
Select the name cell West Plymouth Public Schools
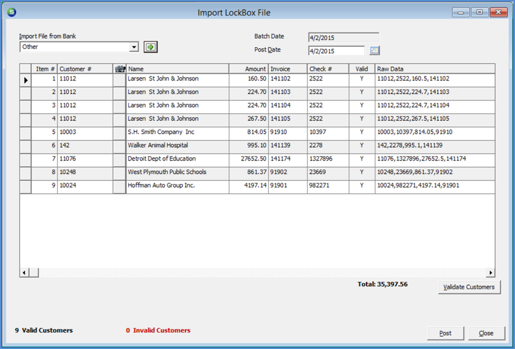177,174
